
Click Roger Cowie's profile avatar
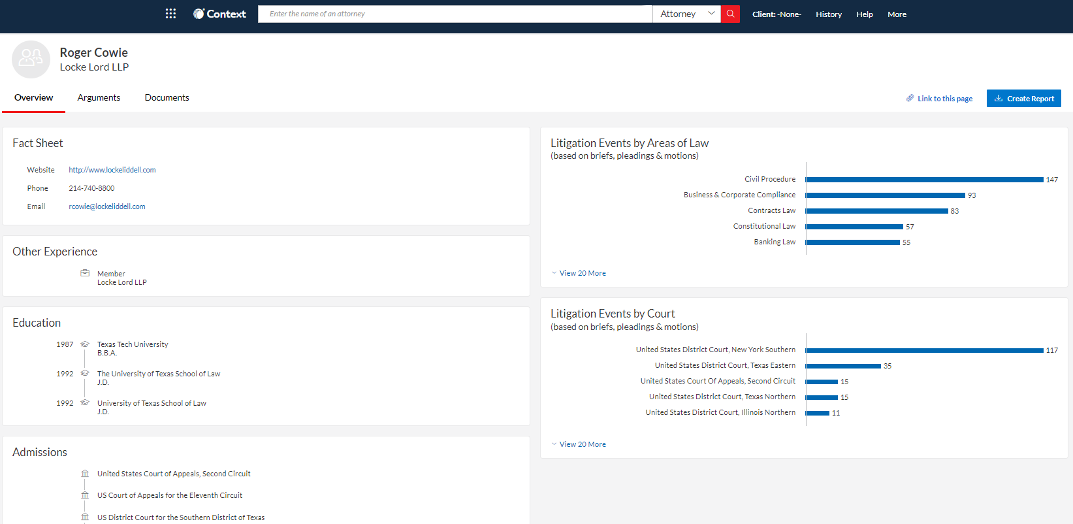(x=31, y=59)
